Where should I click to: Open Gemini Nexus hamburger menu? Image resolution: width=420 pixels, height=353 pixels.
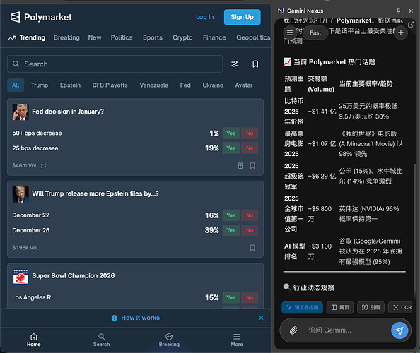coord(290,32)
